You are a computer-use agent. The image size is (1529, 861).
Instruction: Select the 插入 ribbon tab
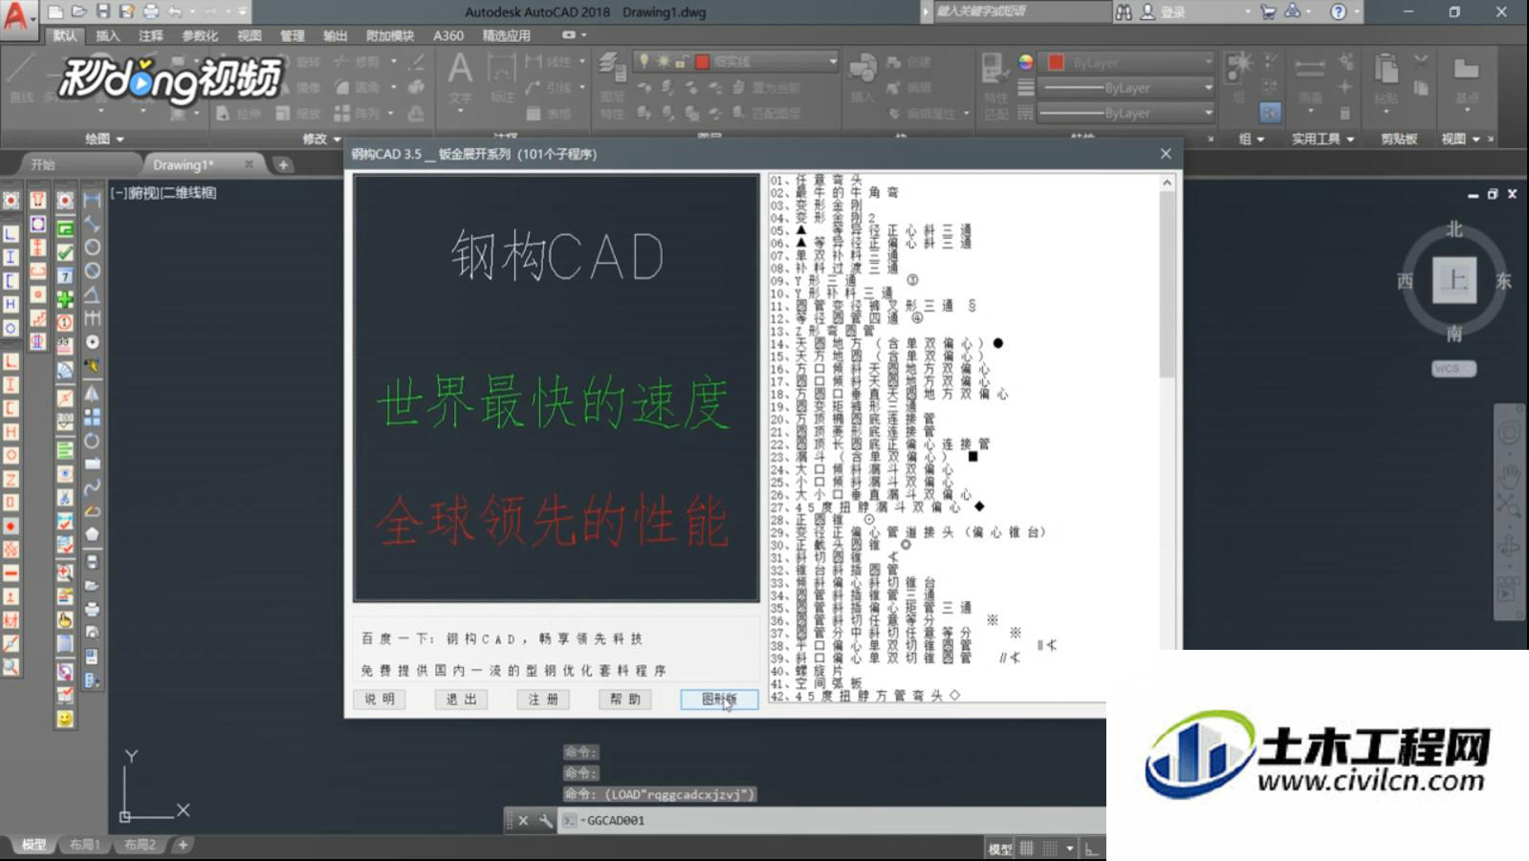click(x=108, y=35)
